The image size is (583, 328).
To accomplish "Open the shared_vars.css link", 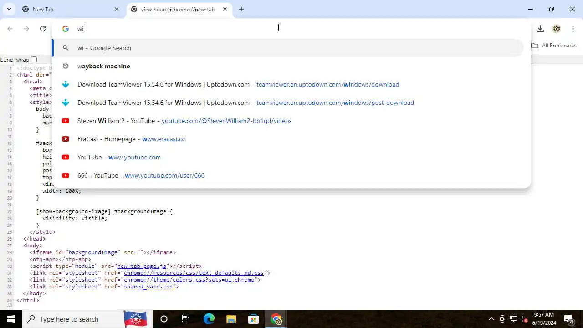I will 148,287.
